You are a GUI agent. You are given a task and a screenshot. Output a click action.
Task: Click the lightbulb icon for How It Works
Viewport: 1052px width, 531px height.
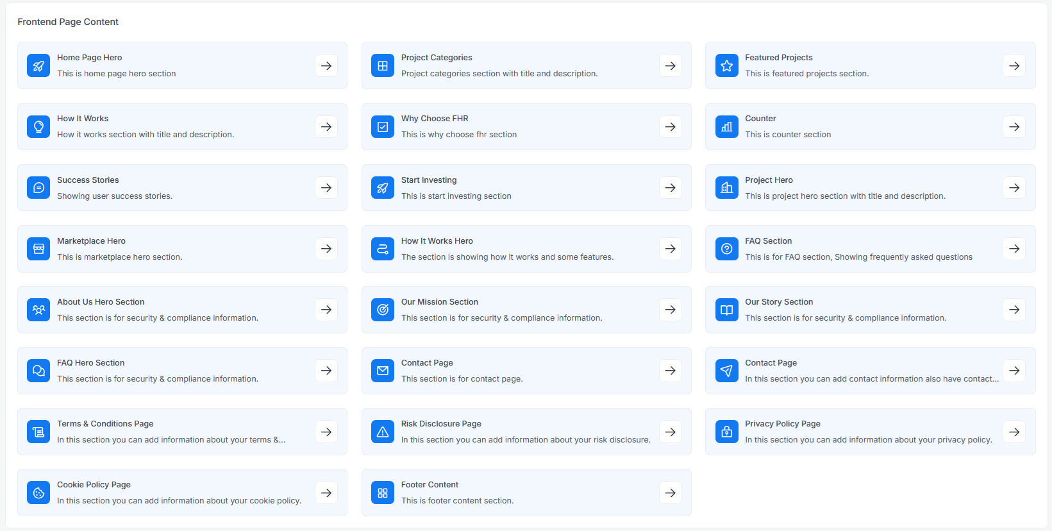click(x=38, y=126)
